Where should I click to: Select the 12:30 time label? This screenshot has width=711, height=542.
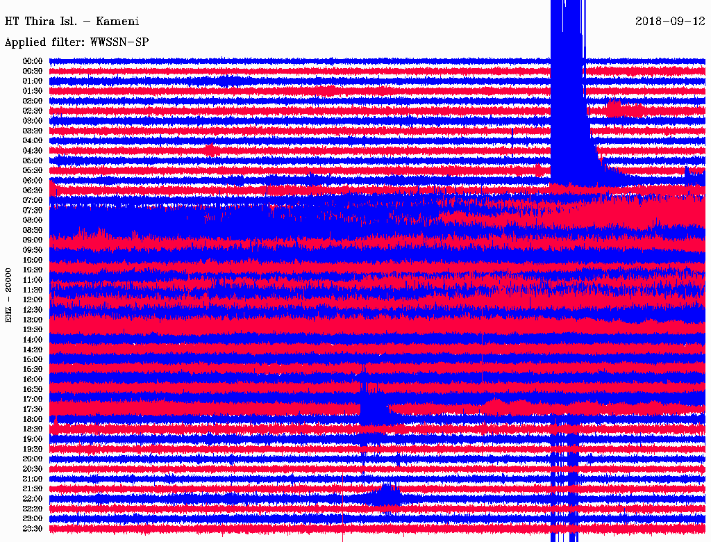point(33,310)
